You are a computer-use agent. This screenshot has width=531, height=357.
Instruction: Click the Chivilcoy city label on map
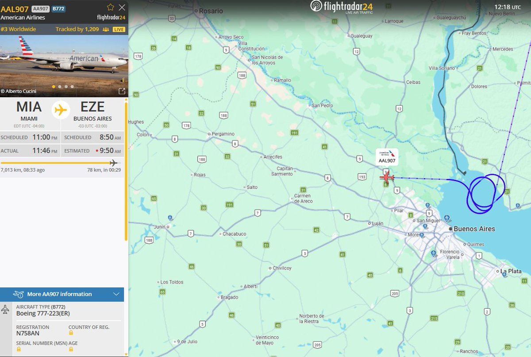pyautogui.click(x=282, y=268)
